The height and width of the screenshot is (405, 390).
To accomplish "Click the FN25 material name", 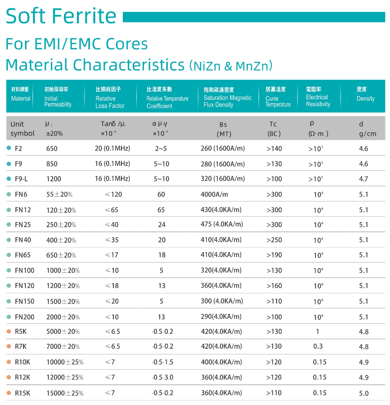I will tap(23, 225).
